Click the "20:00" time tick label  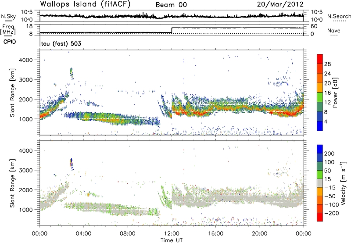[x=260, y=234]
